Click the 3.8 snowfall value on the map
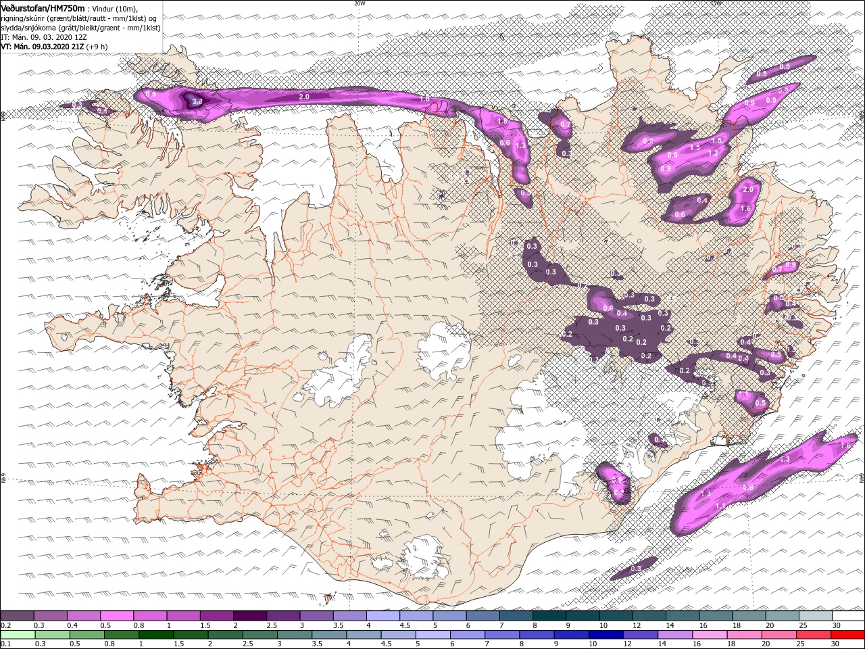Screen dimensions: 865x649 [197, 102]
